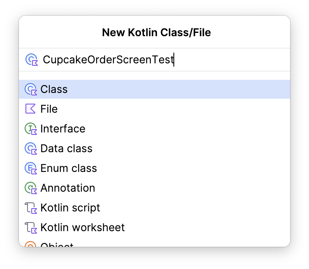Select the Kotlin worksheet entry
Viewport: 309px width, 269px height.
83,227
